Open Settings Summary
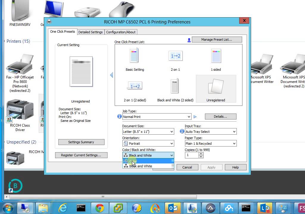Viewport: 305px width, 214px height. (81, 142)
